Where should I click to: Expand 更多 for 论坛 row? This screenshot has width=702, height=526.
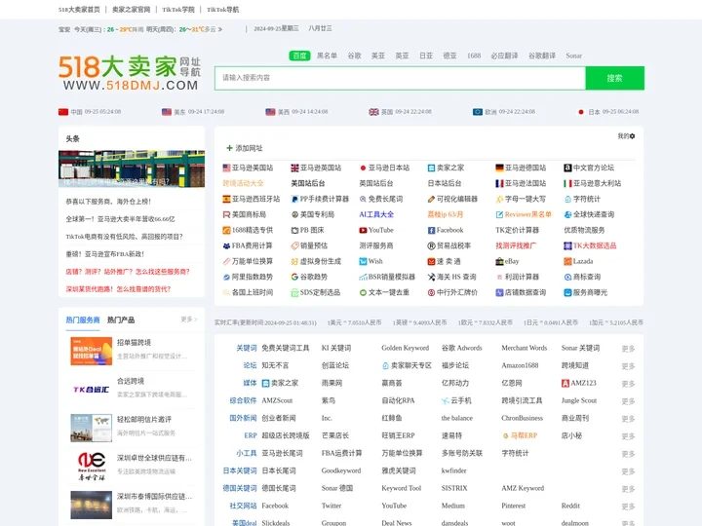tap(628, 366)
